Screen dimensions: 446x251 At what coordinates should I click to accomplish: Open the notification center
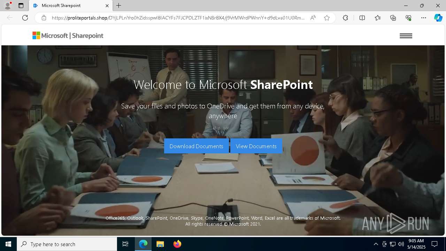(435, 244)
